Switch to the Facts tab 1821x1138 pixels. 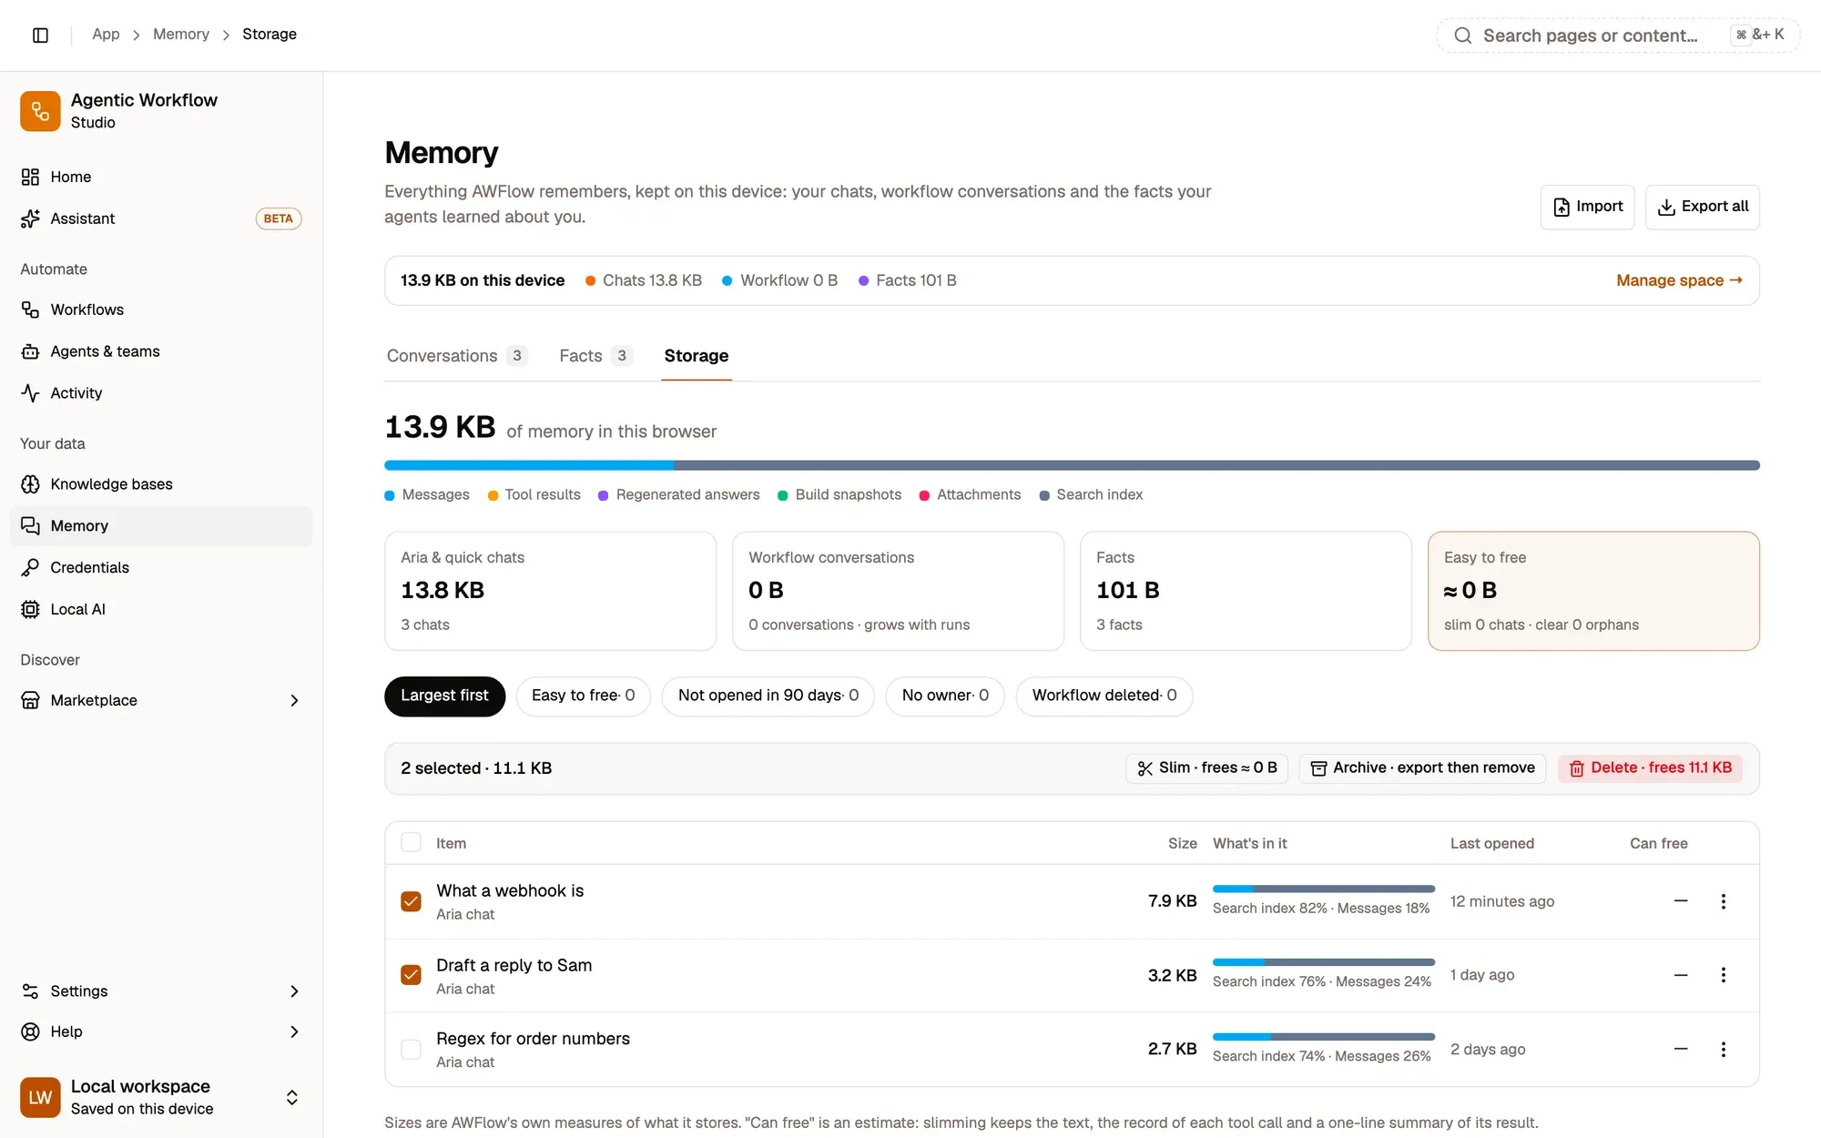[595, 356]
